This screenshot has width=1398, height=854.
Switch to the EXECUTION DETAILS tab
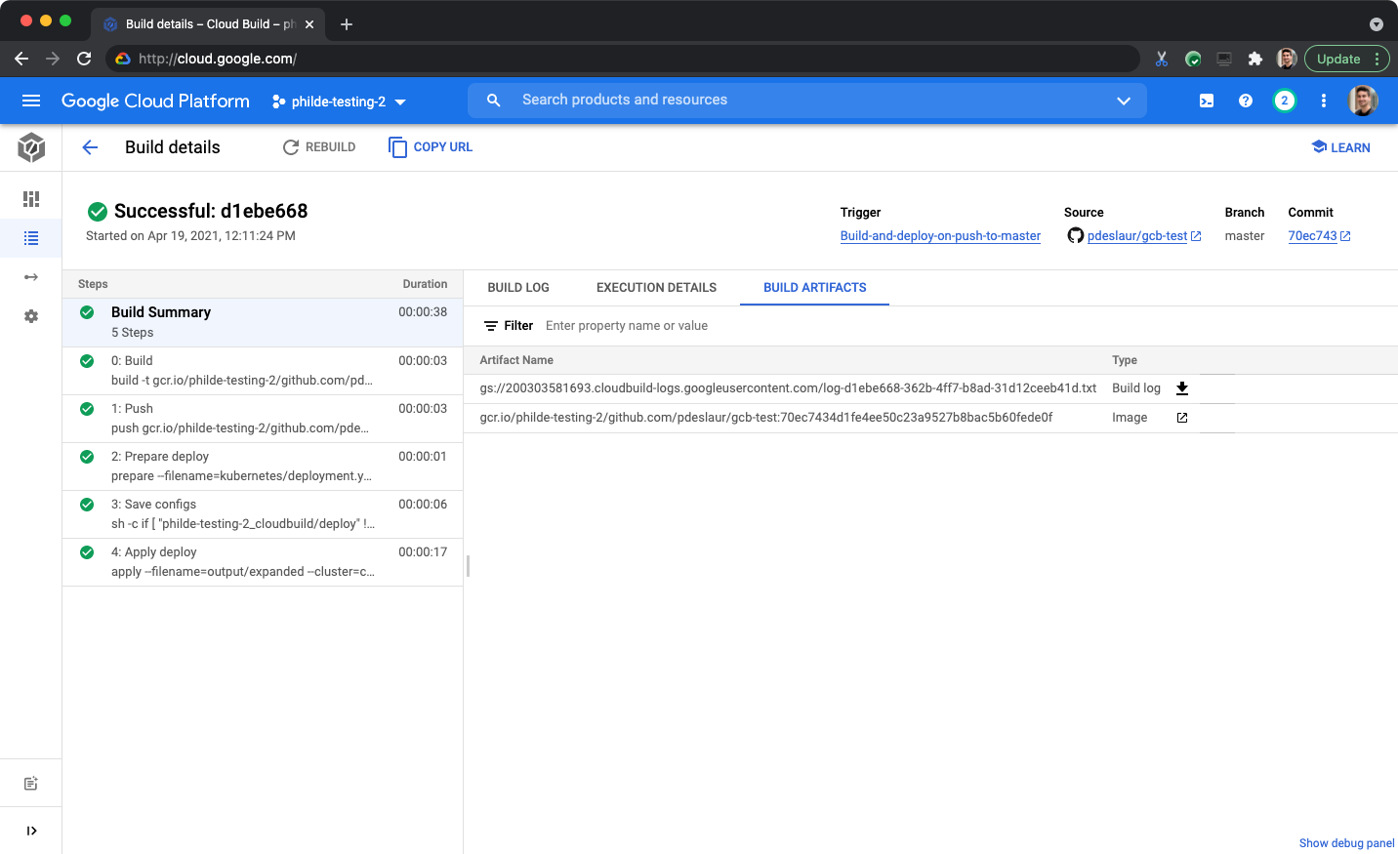656,288
